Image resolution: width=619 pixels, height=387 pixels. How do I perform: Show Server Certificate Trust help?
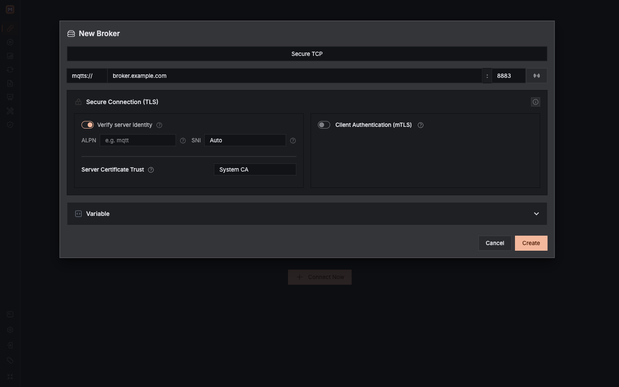[x=151, y=170]
